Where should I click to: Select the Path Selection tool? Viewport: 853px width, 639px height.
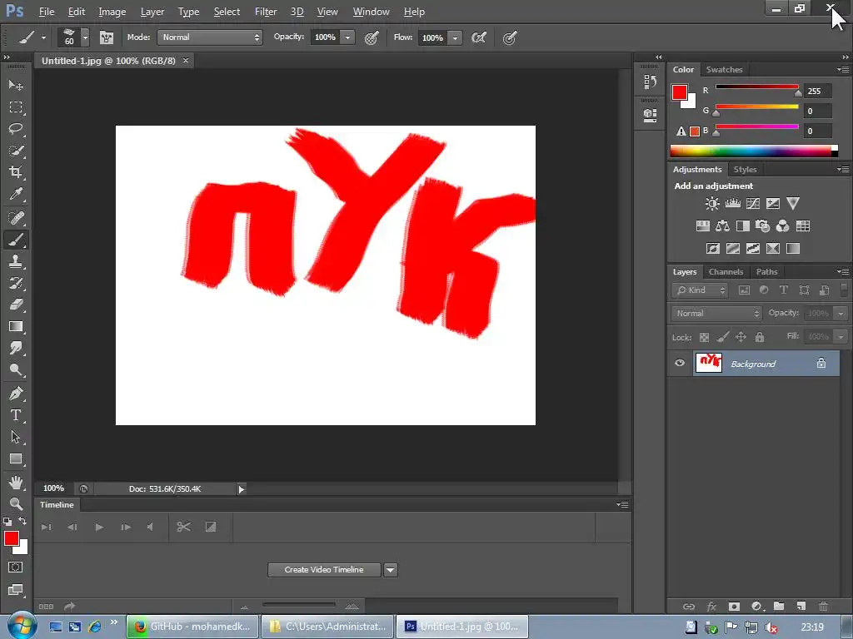tap(16, 437)
